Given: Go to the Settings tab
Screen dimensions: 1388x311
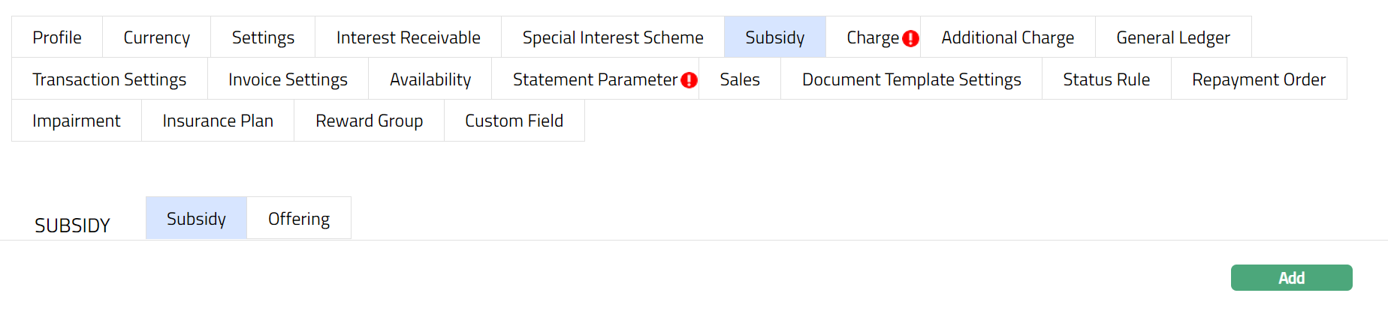Looking at the screenshot, I should click(263, 37).
